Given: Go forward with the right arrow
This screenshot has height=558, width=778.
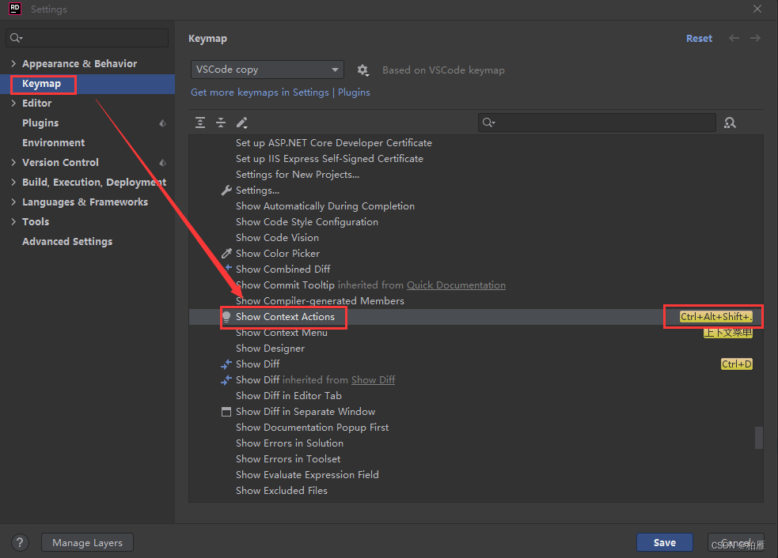Looking at the screenshot, I should tap(755, 38).
